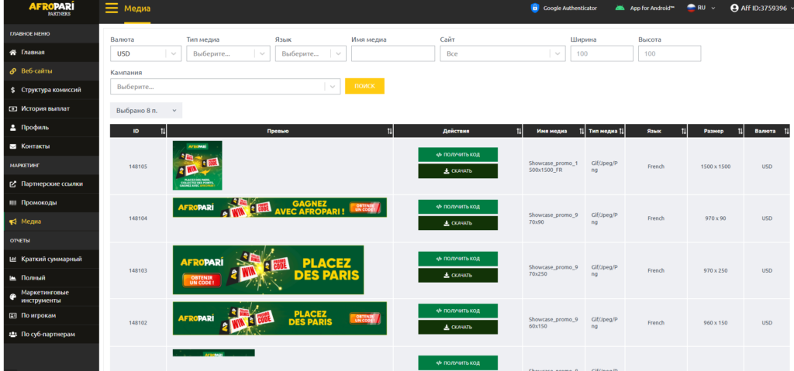794x371 pixels.
Task: Click the AfroPari Partners logo
Action: (50, 8)
